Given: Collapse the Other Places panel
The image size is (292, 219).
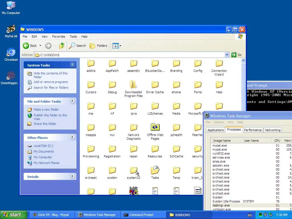Looking at the screenshot, I should click(x=72, y=137).
